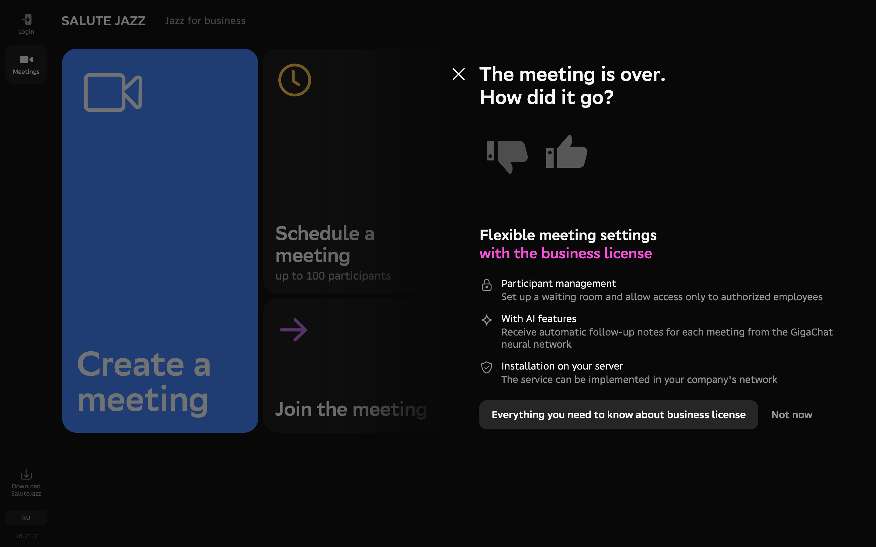
Task: Close the meeting feedback panel
Action: coord(458,74)
